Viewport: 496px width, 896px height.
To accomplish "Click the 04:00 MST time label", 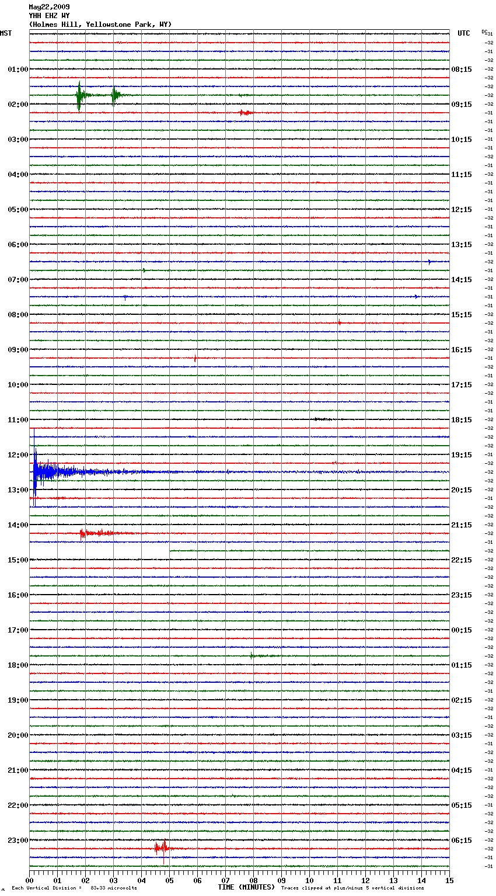I will [x=18, y=175].
